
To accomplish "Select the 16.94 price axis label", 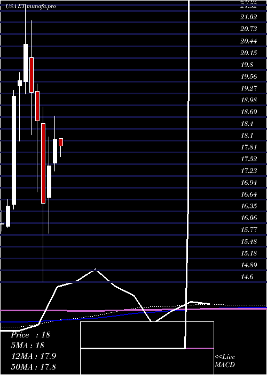I will (249, 183).
